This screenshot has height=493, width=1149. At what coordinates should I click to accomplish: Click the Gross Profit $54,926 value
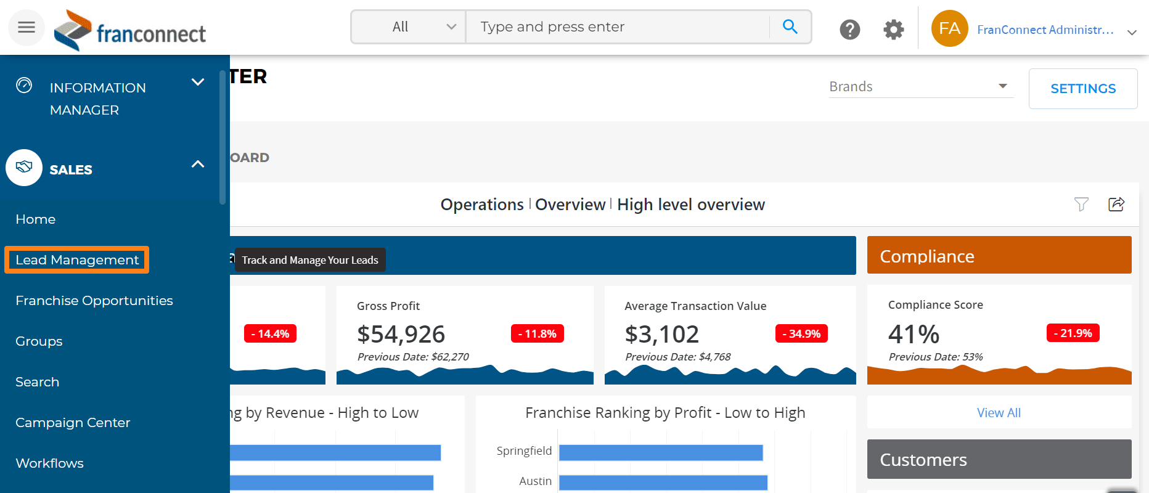401,334
